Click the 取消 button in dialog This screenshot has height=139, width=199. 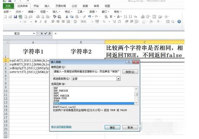130,127
